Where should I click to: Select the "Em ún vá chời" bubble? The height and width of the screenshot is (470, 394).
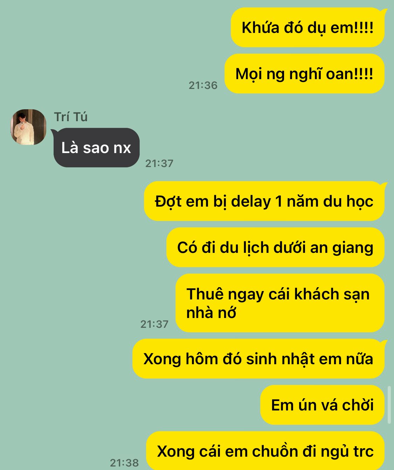click(x=322, y=405)
